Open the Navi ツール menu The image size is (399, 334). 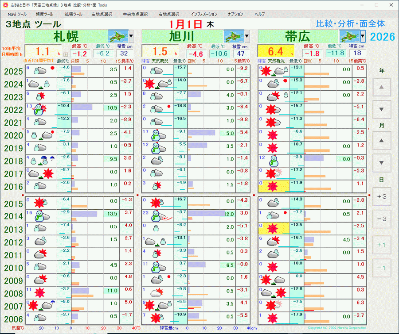[x=17, y=14]
